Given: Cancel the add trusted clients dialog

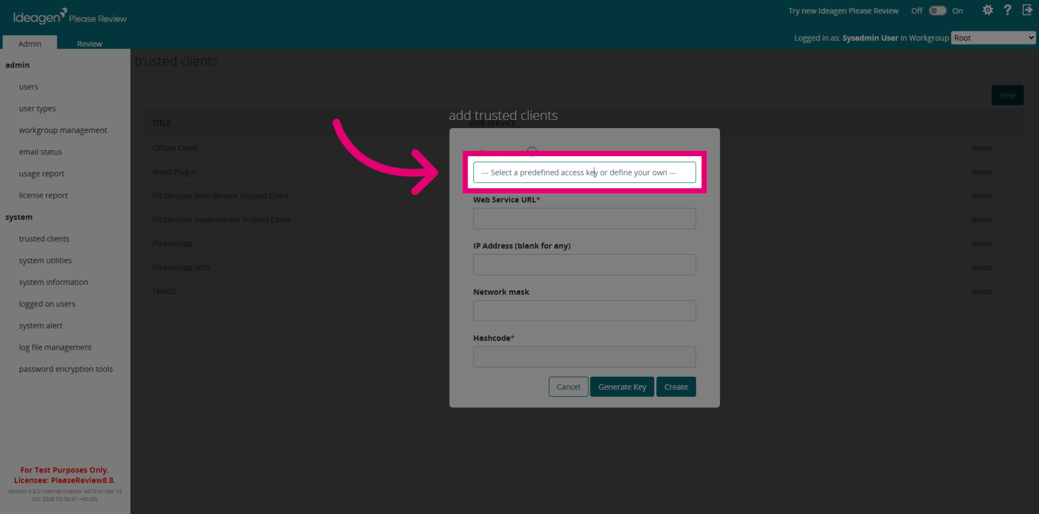Looking at the screenshot, I should [568, 387].
